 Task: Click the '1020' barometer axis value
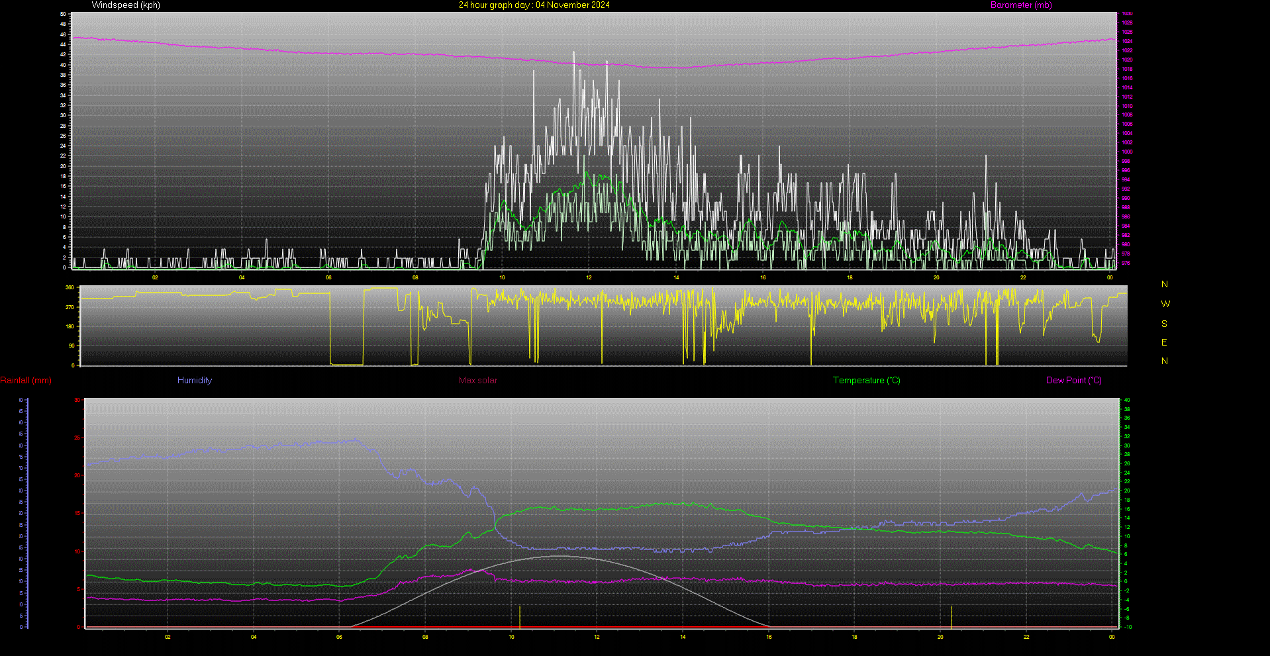pyautogui.click(x=1127, y=60)
